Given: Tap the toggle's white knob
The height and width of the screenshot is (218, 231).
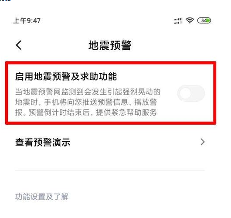Looking at the screenshot, I should pos(185,93).
